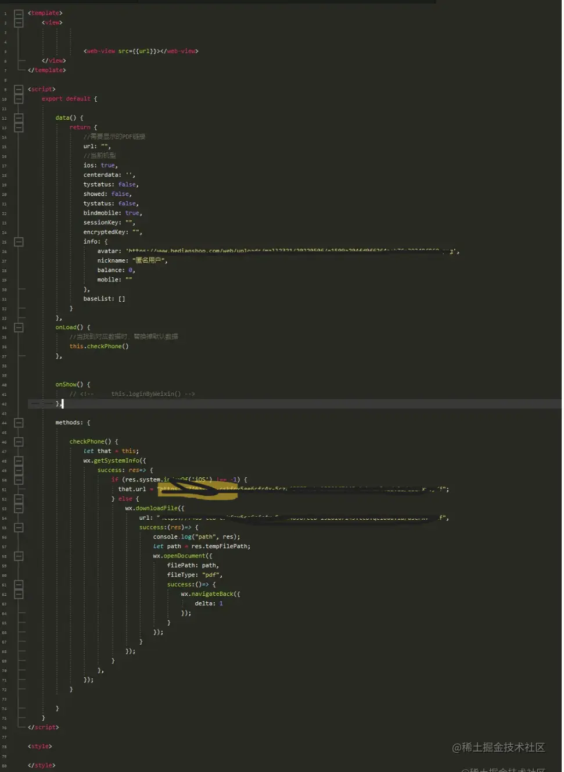Viewport: 564px width, 772px height.
Task: Click the 'bindmobile: true,' line
Action: 113,213
